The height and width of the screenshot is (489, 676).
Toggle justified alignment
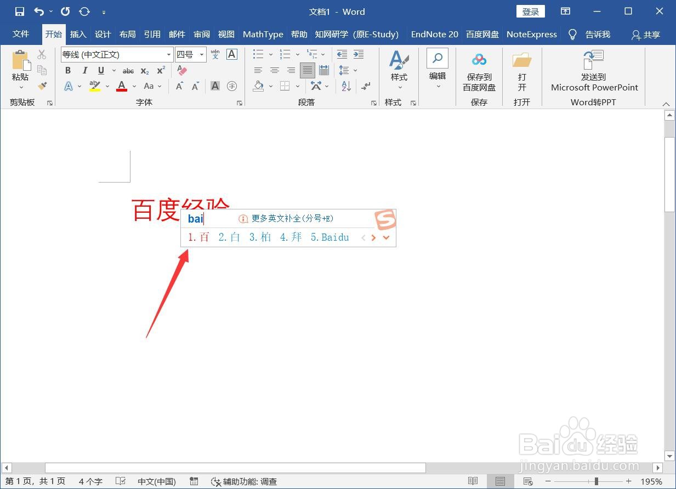click(308, 70)
